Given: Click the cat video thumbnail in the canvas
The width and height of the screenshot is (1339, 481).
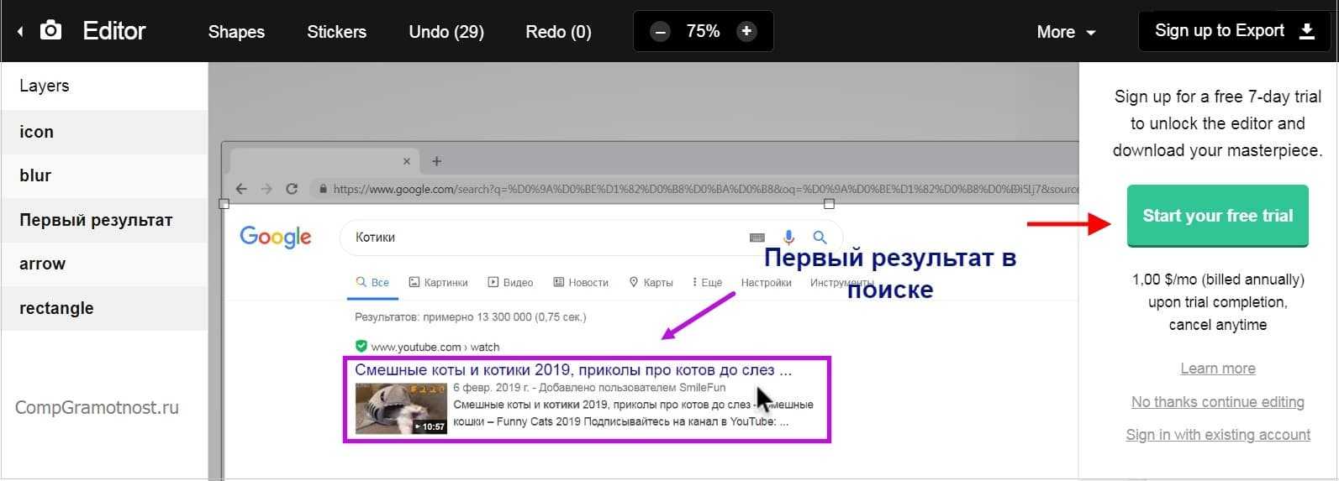Looking at the screenshot, I should coord(401,409).
